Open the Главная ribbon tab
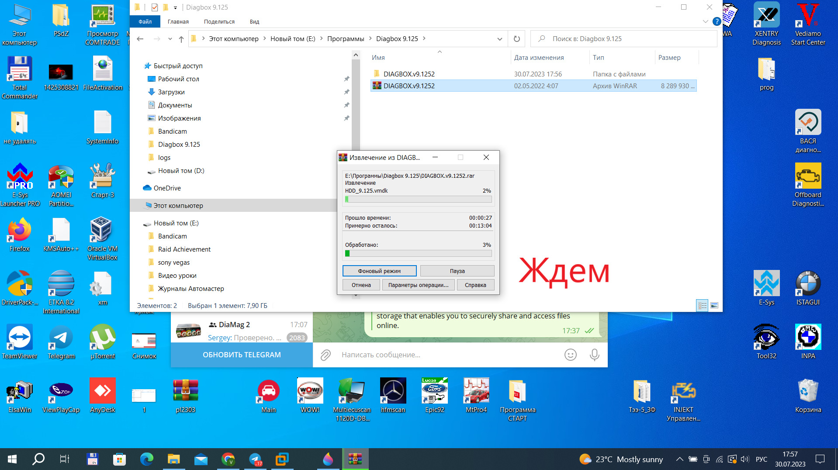Image resolution: width=838 pixels, height=470 pixels. (178, 21)
